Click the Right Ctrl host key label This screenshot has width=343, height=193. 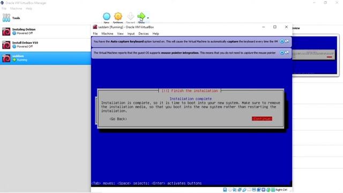(281, 190)
